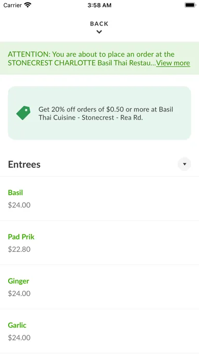Select the Basil entree item
Viewport: 199px width, 354px height.
[99, 199]
